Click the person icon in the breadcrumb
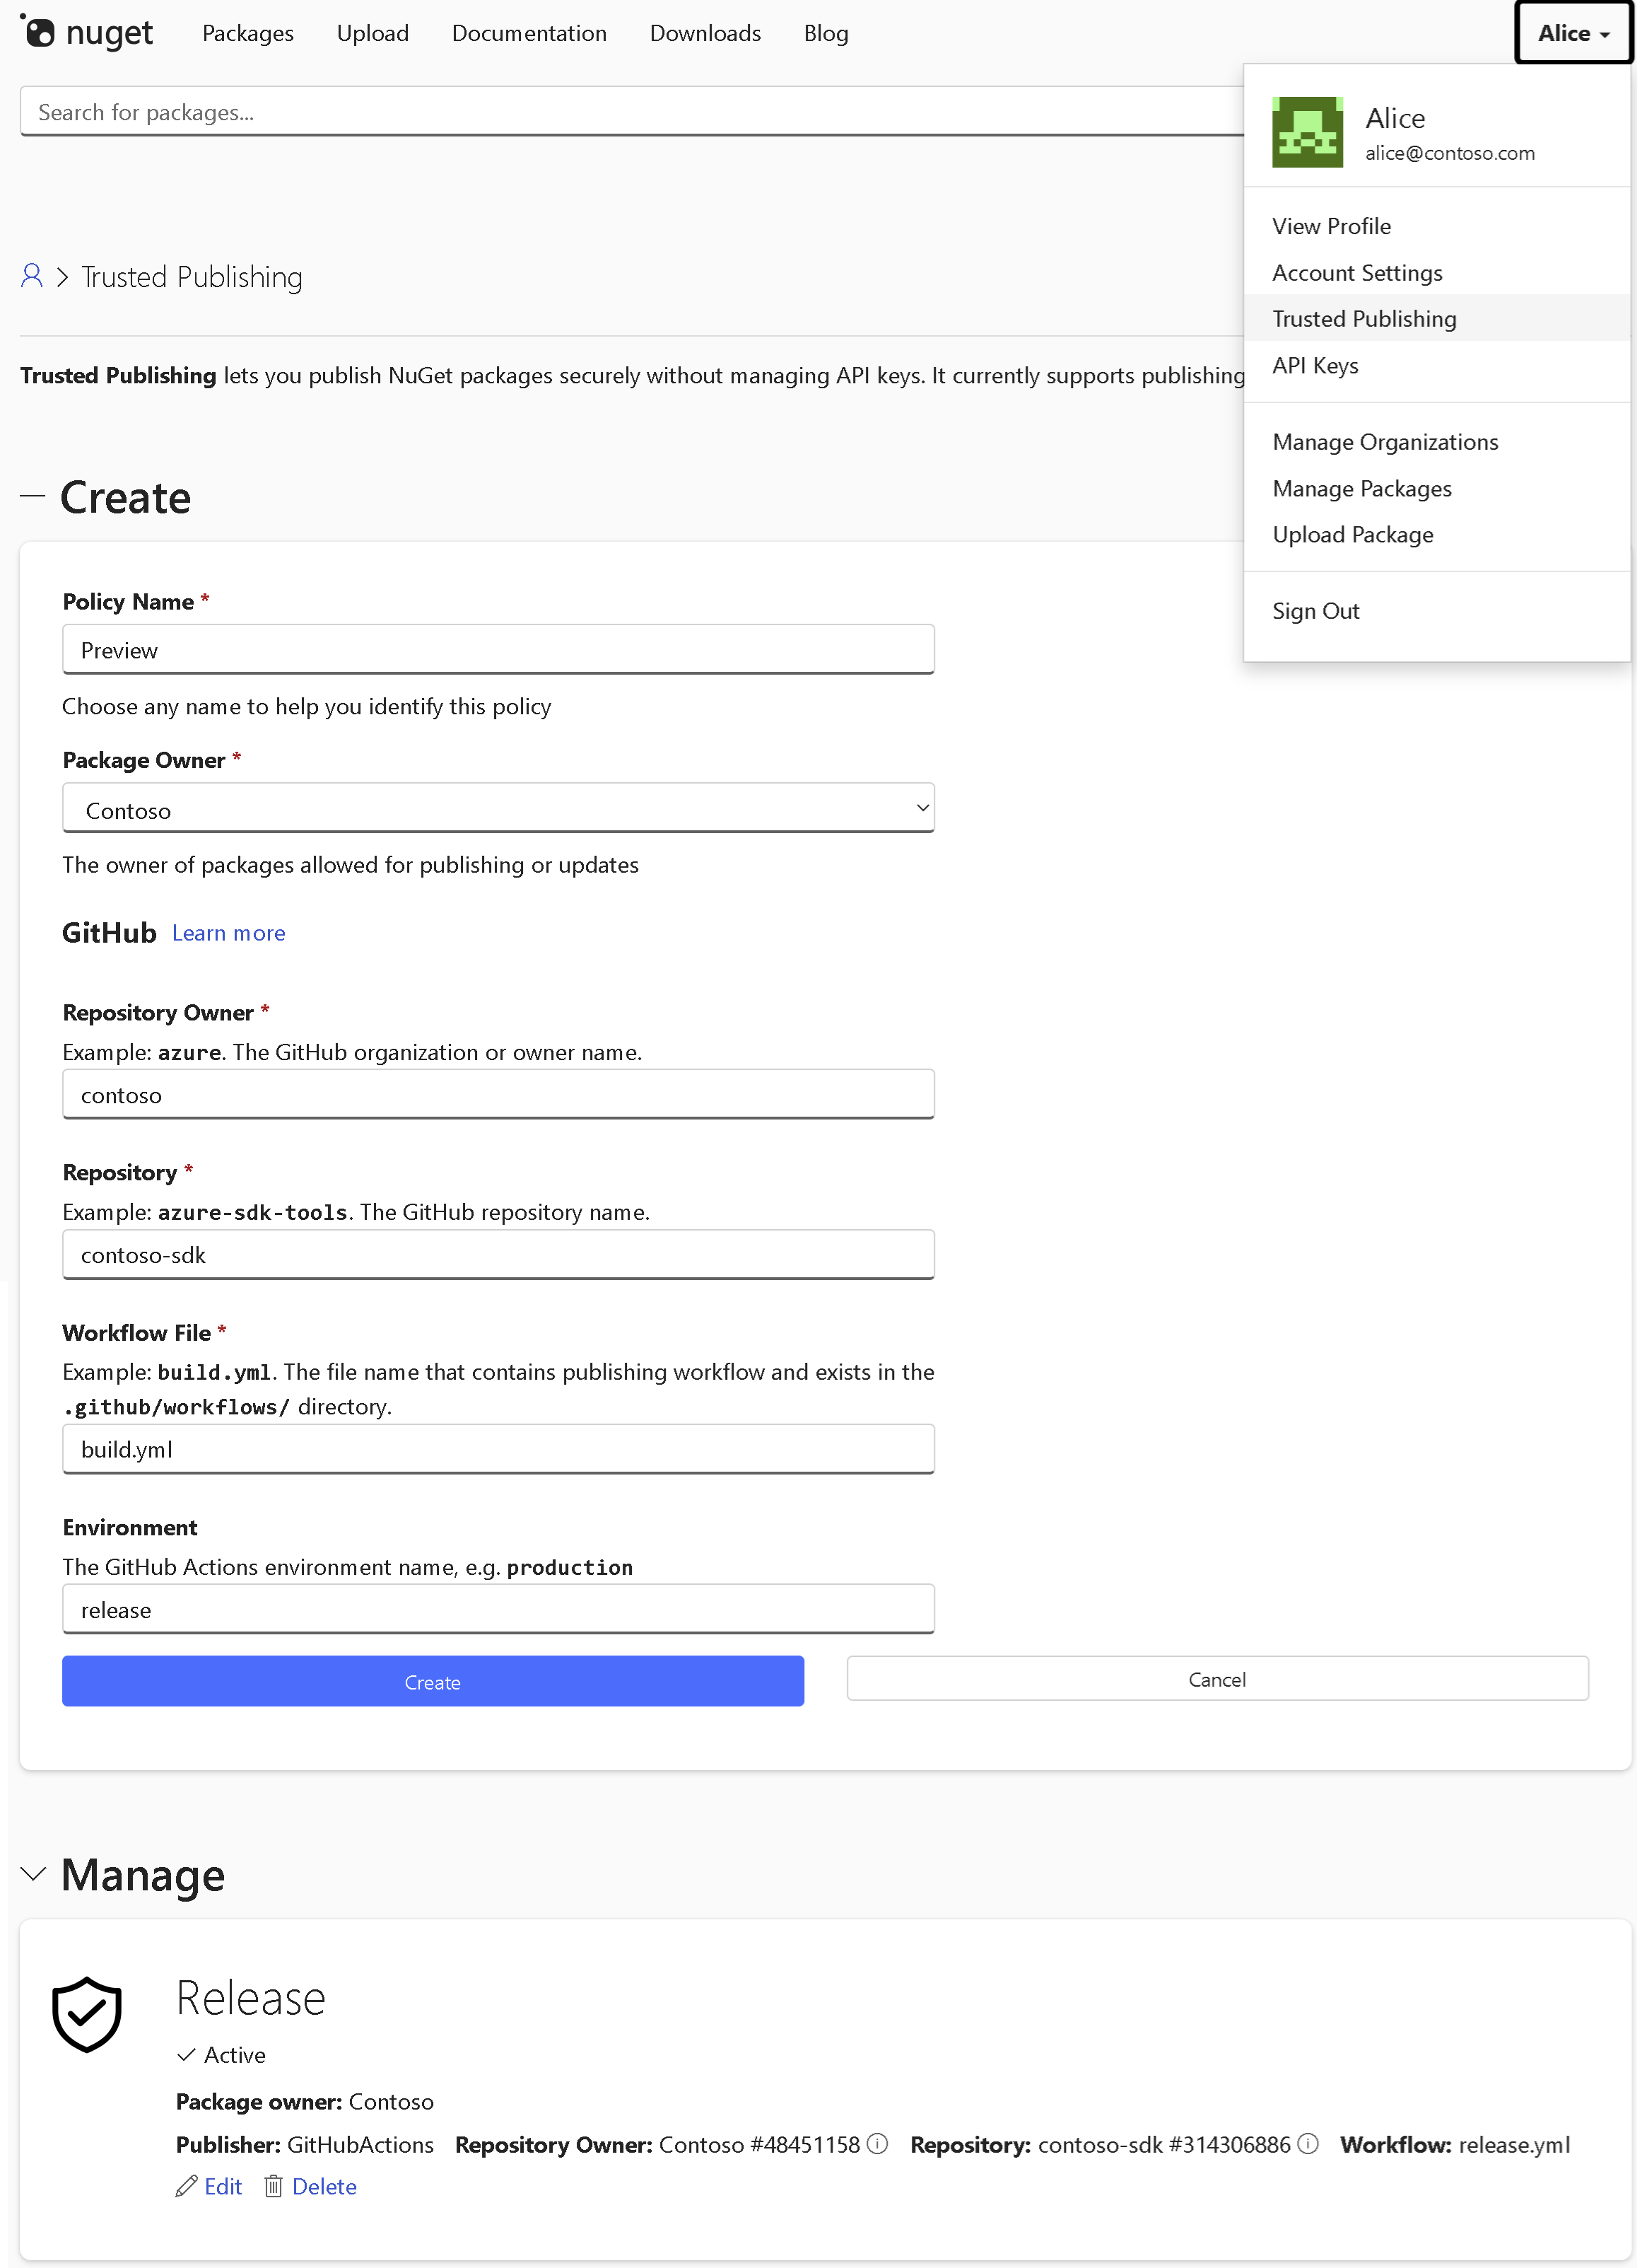1637x2268 pixels. (x=30, y=276)
